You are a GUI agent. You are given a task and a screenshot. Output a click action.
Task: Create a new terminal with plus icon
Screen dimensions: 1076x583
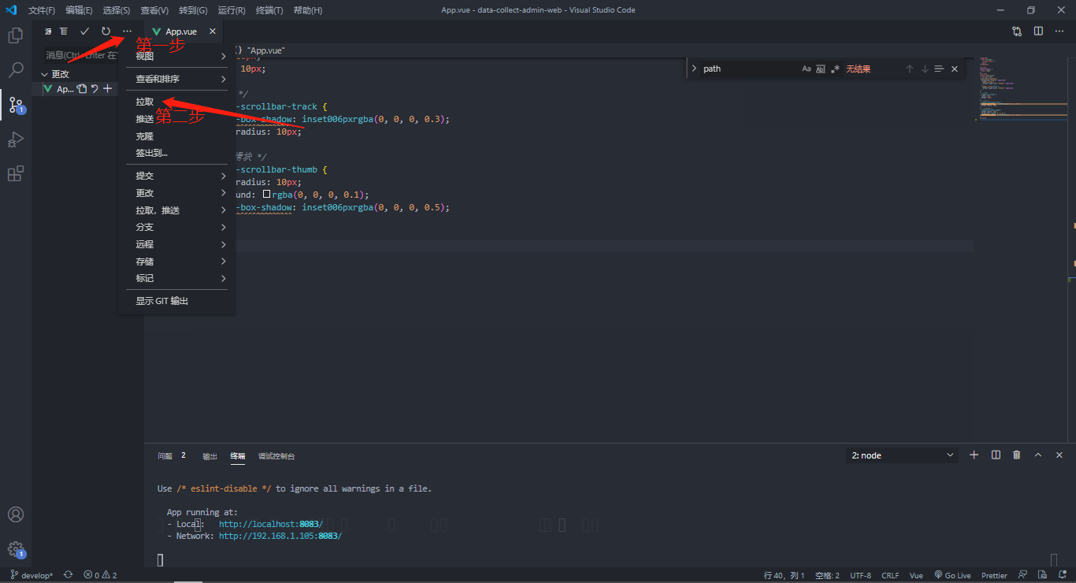click(x=974, y=455)
